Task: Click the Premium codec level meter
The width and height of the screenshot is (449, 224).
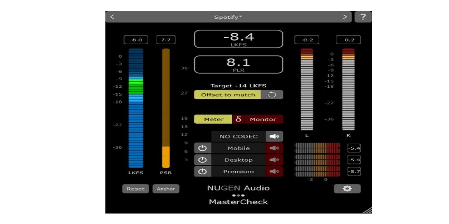Action: click(317, 172)
